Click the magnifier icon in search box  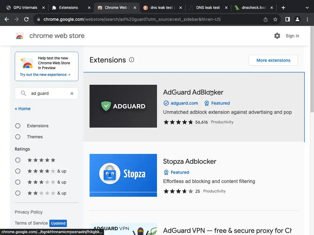pyautogui.click(x=23, y=93)
